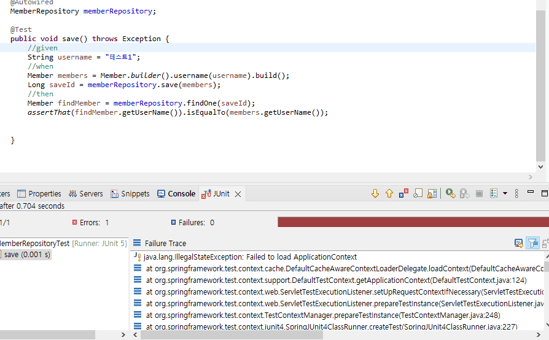The image size is (549, 340).
Task: Click the //when comment line
Action: point(41,66)
